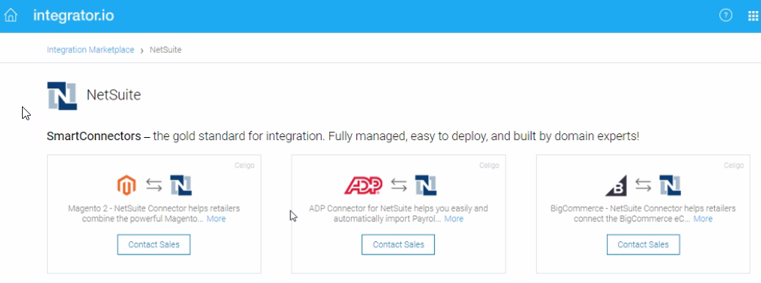761x283 pixels.
Task: Click the integrator.io title
Action: [x=73, y=15]
